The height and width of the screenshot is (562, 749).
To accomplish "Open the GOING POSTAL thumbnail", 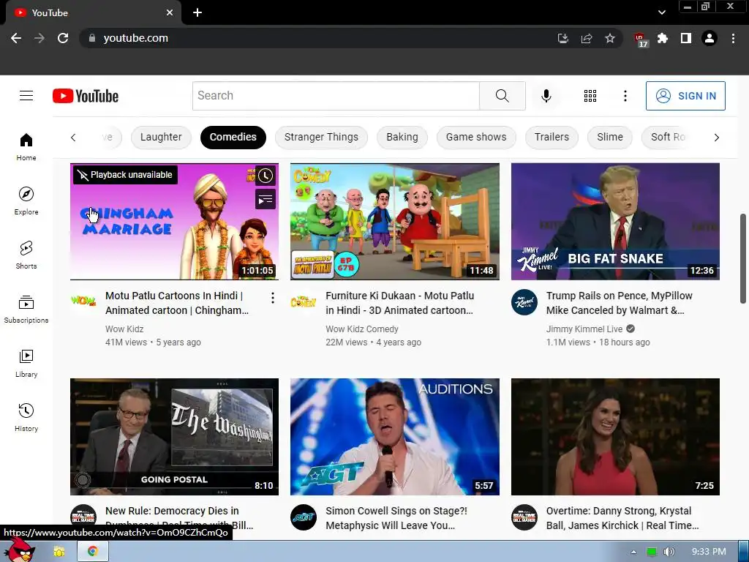I will 174,436.
